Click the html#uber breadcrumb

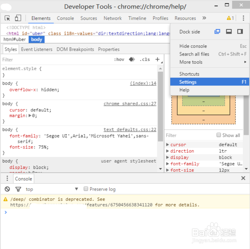tap(15, 39)
